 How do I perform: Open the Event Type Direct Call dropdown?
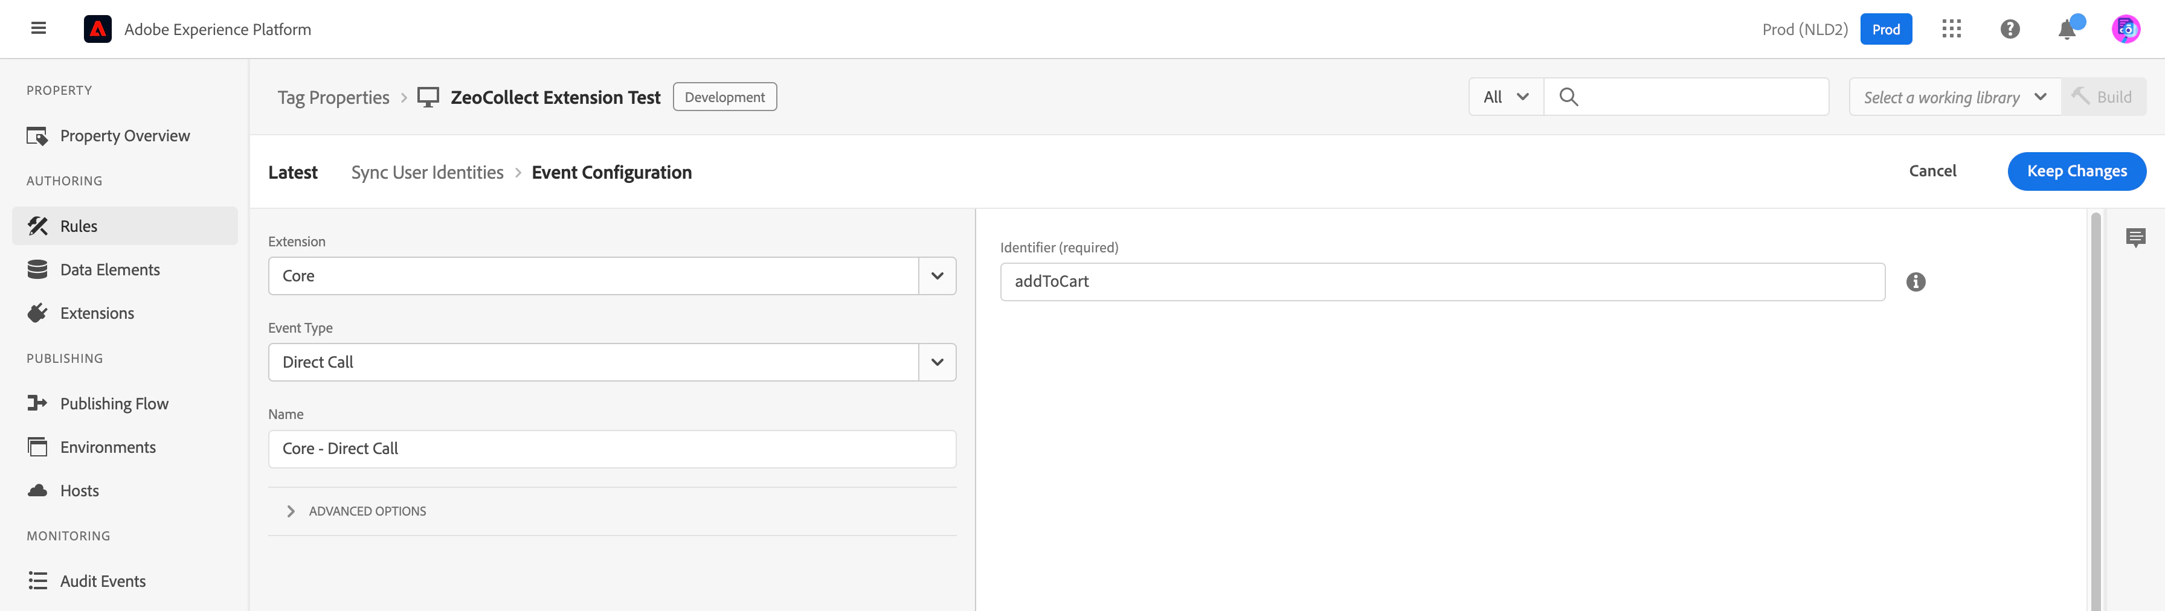612,362
